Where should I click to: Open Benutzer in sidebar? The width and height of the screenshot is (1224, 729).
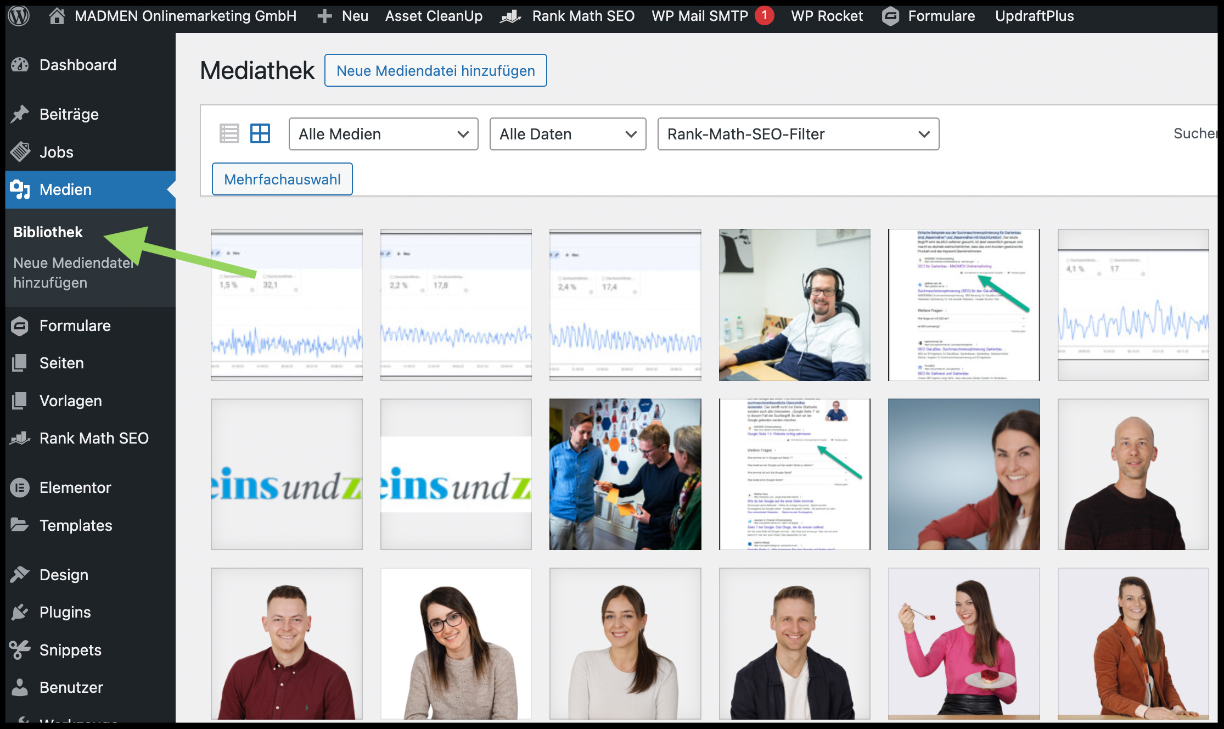(71, 687)
